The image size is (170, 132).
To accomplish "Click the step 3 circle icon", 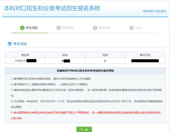I will point(95,28).
